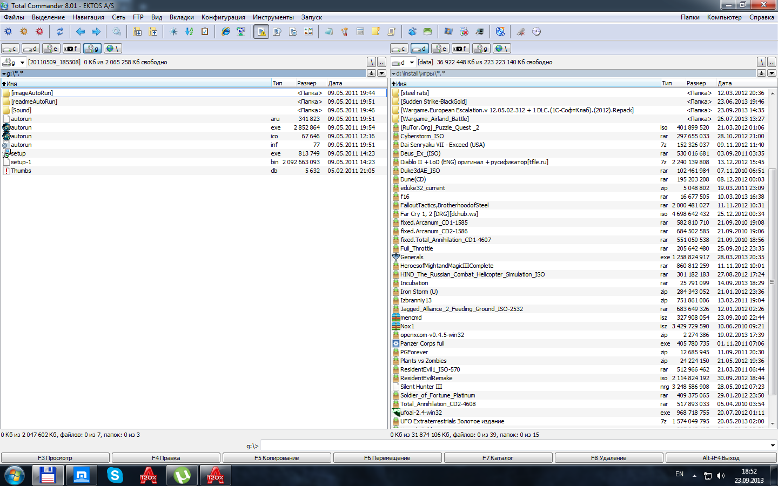Open the Навигация menu
Viewport: 778px width, 486px height.
click(88, 17)
